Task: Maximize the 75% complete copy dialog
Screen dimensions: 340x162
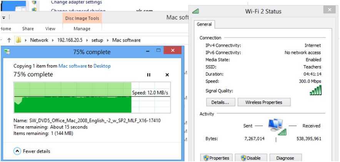Action: click(x=158, y=50)
